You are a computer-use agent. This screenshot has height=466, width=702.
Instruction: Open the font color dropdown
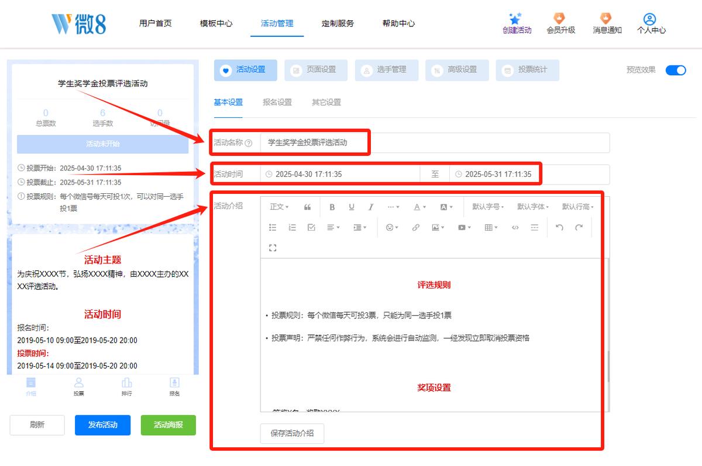click(x=419, y=207)
